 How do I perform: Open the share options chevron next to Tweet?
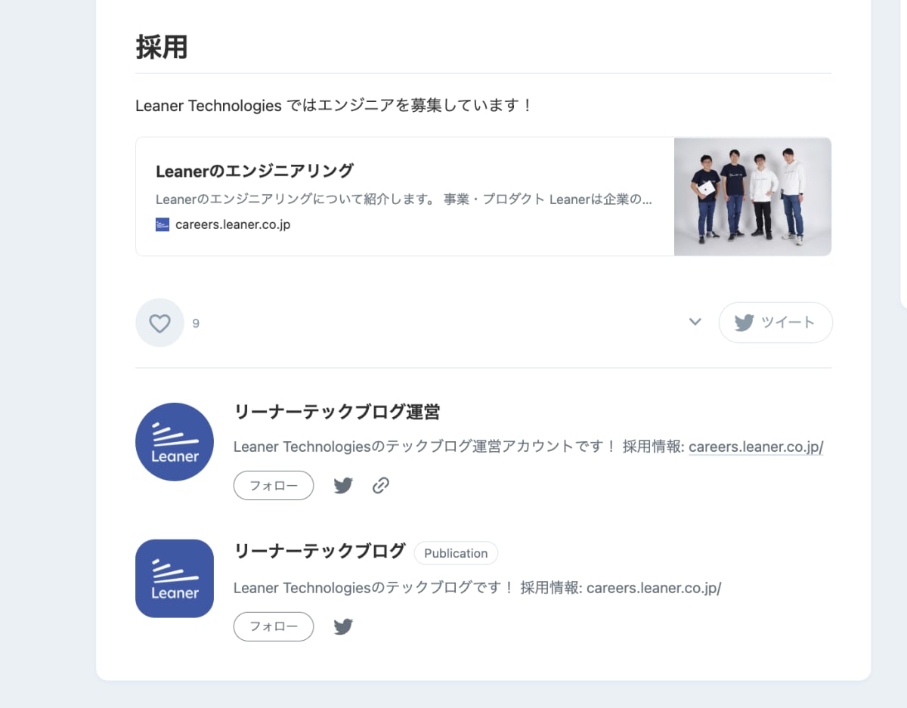[x=695, y=323]
